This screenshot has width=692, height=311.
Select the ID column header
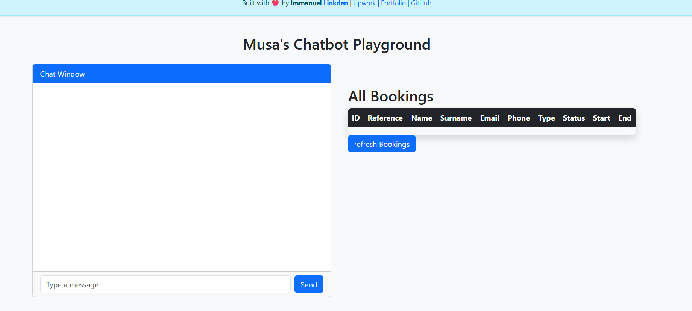tap(356, 118)
